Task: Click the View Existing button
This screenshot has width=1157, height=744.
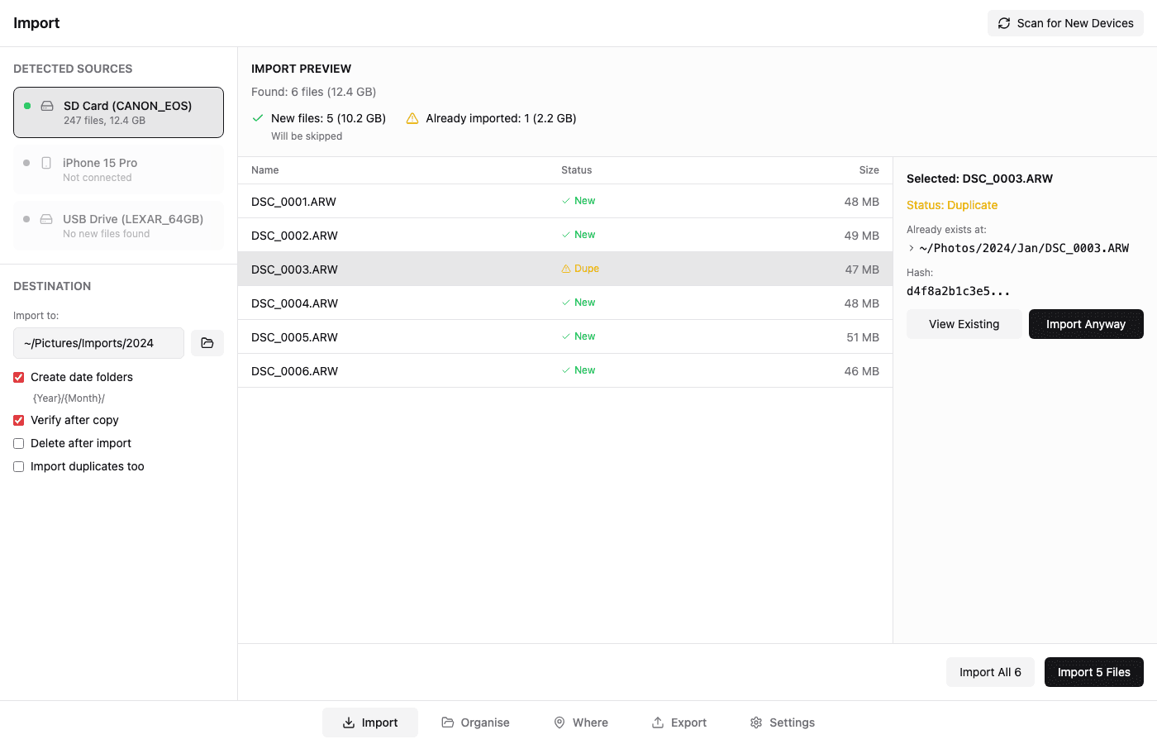Action: tap(964, 324)
